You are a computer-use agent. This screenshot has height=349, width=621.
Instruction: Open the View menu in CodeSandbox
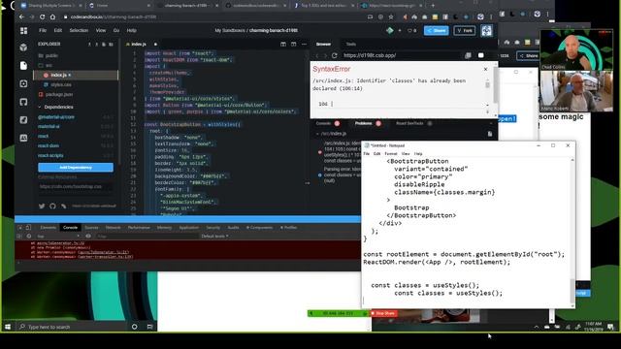pyautogui.click(x=101, y=30)
